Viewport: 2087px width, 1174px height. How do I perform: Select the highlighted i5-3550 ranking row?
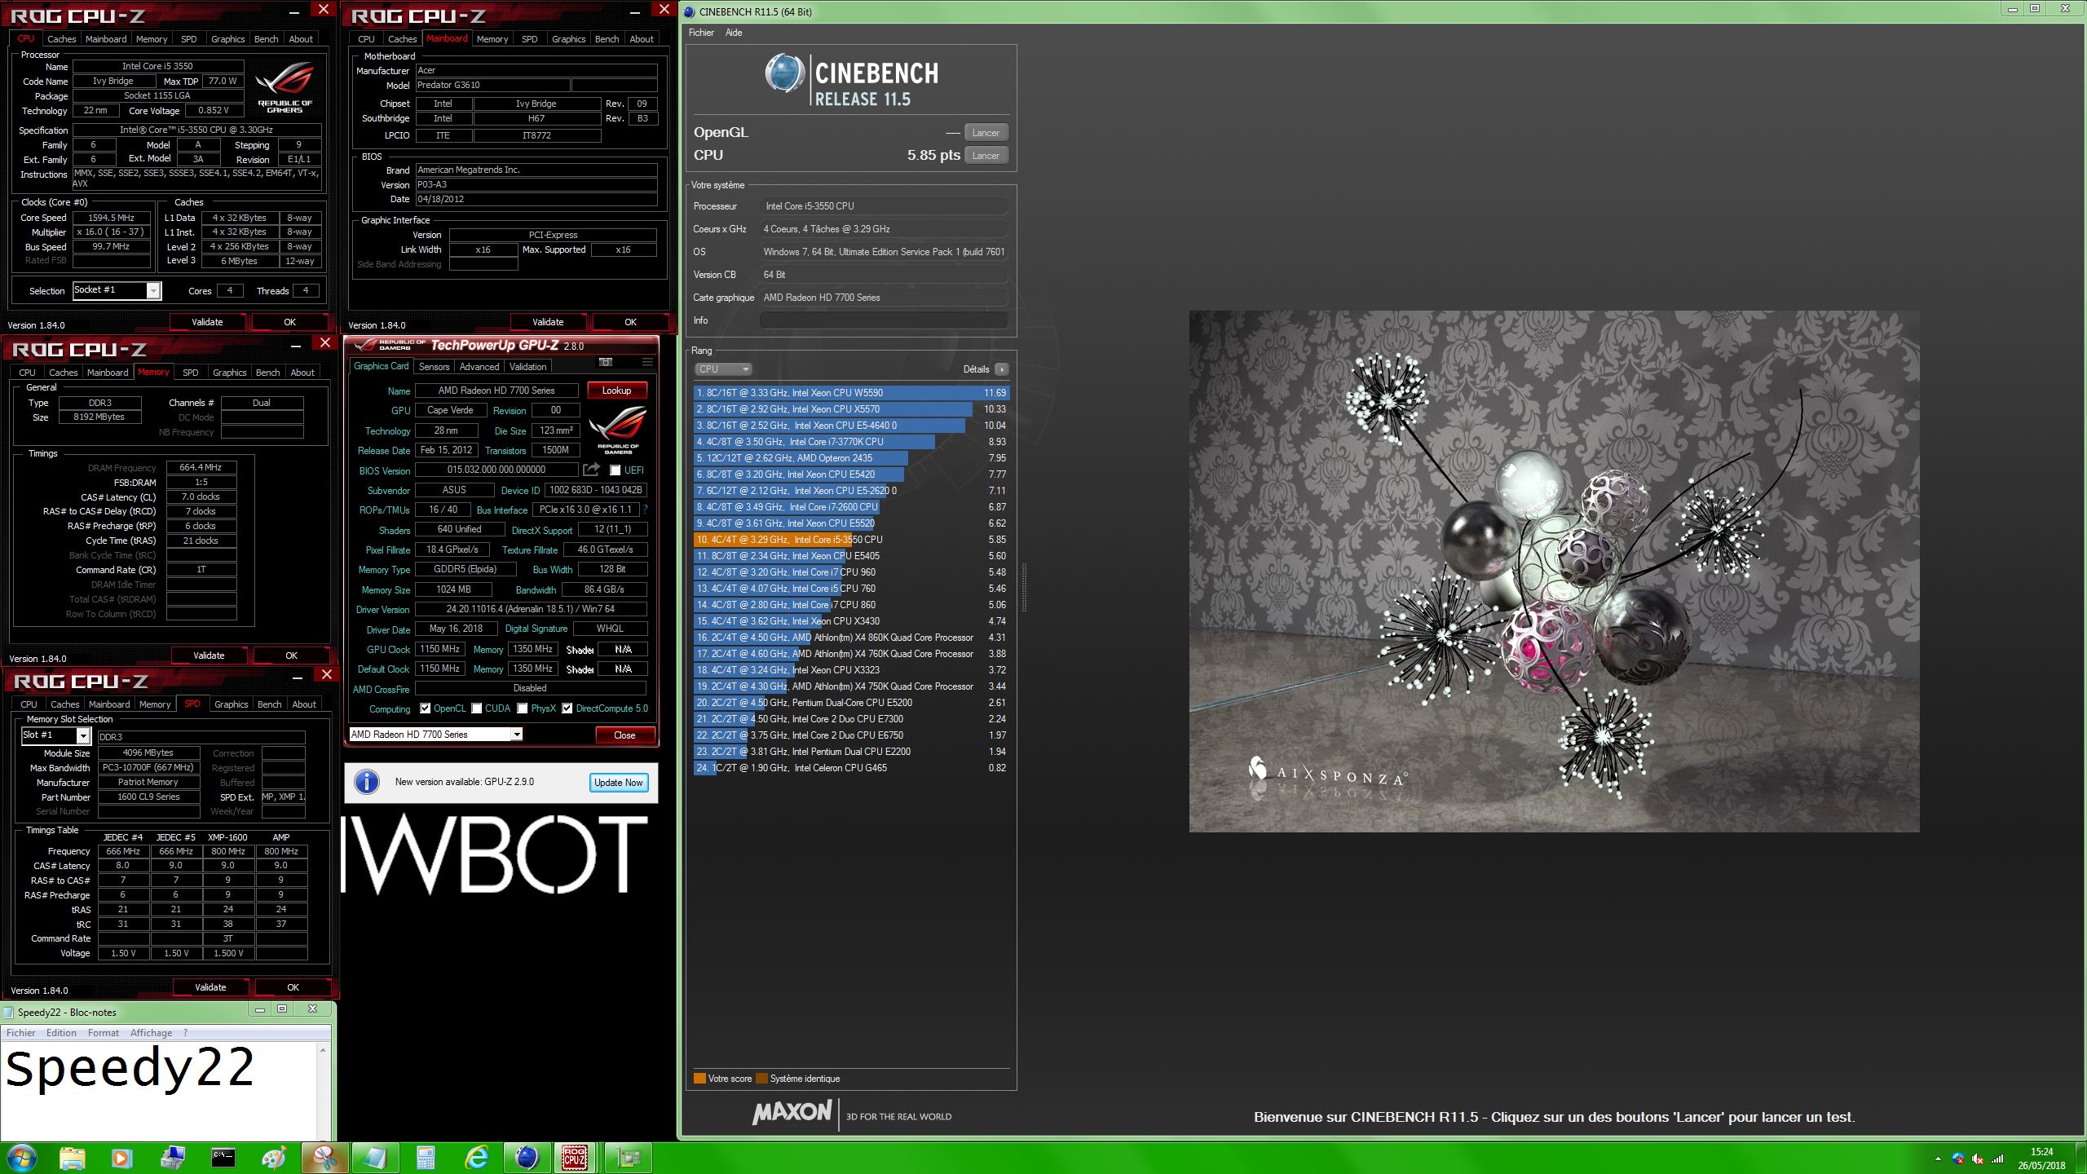(x=851, y=540)
